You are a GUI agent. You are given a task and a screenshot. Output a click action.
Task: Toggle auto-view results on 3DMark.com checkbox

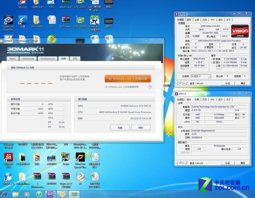click(150, 87)
